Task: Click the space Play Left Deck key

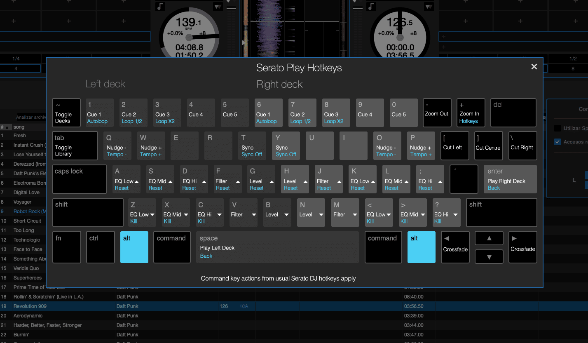Action: tap(278, 247)
